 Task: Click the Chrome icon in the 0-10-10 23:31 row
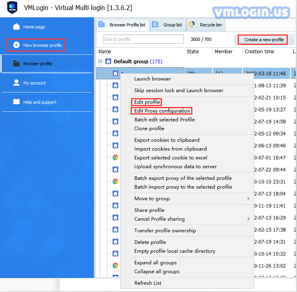[x=115, y=181]
